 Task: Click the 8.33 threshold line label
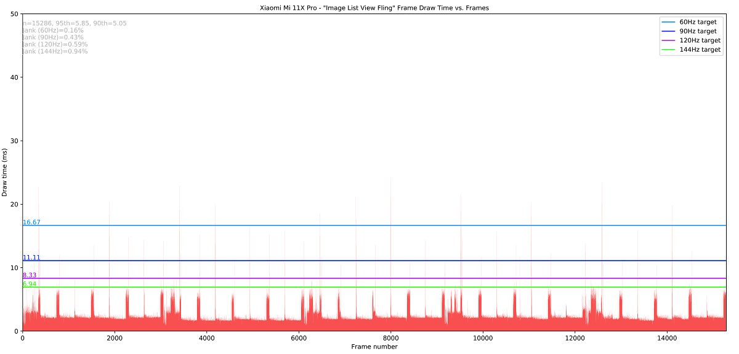pyautogui.click(x=30, y=275)
